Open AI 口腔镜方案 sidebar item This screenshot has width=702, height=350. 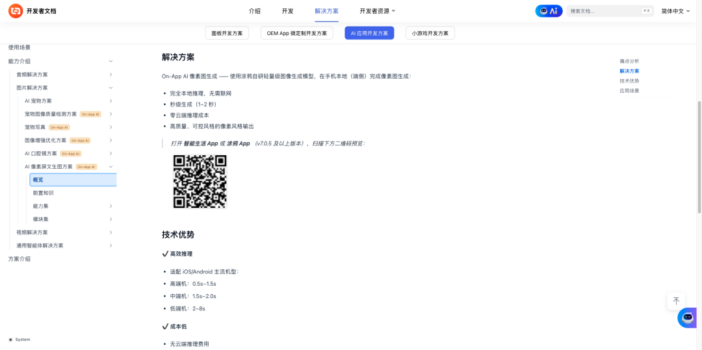(41, 153)
